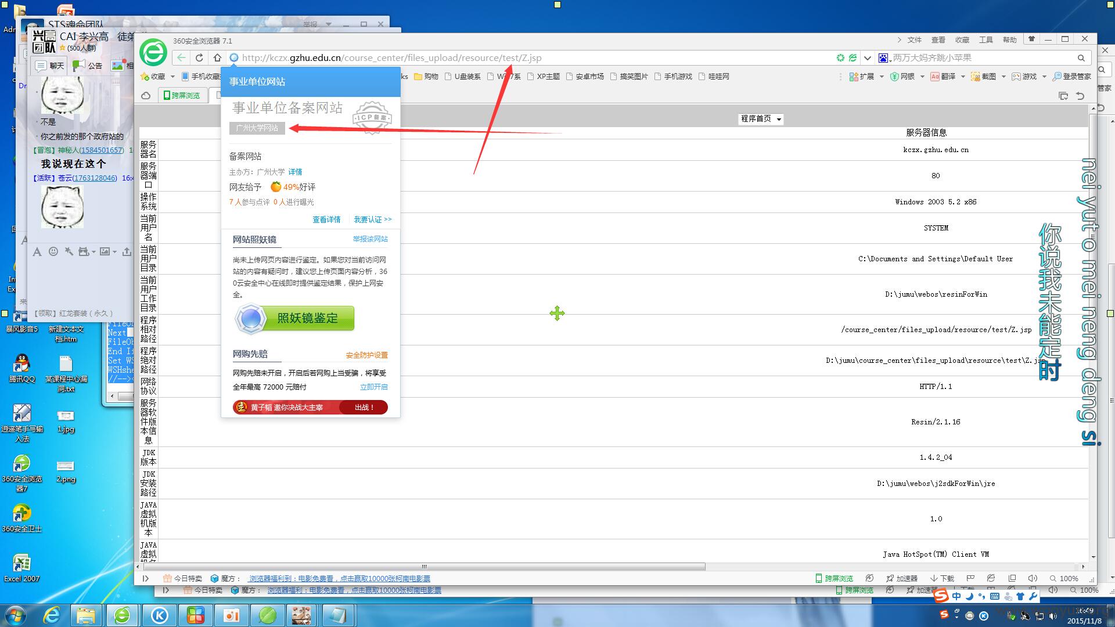Expand the 游戏 dropdown arrow
This screenshot has height=627, width=1115.
[x=1044, y=76]
